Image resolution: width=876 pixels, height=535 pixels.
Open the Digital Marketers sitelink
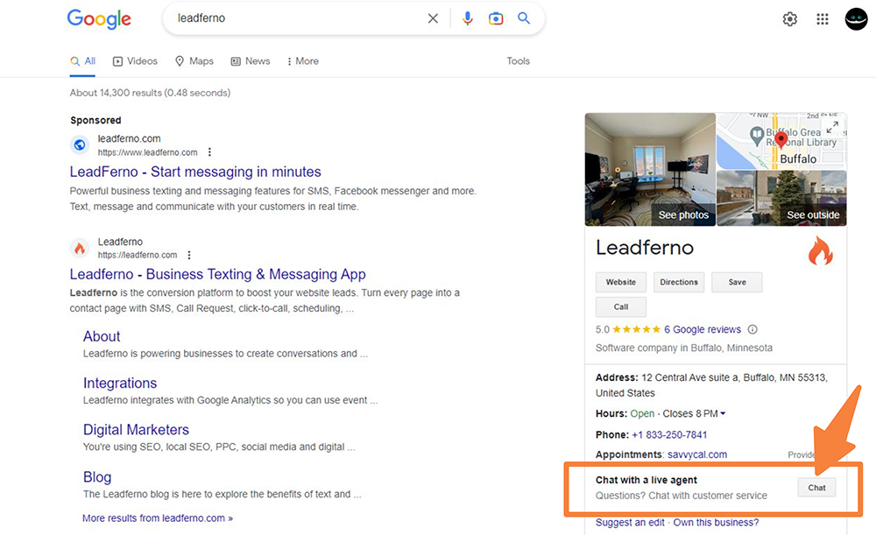[x=137, y=429]
